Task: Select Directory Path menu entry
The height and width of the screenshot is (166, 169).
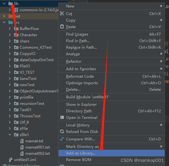Action: (111, 111)
